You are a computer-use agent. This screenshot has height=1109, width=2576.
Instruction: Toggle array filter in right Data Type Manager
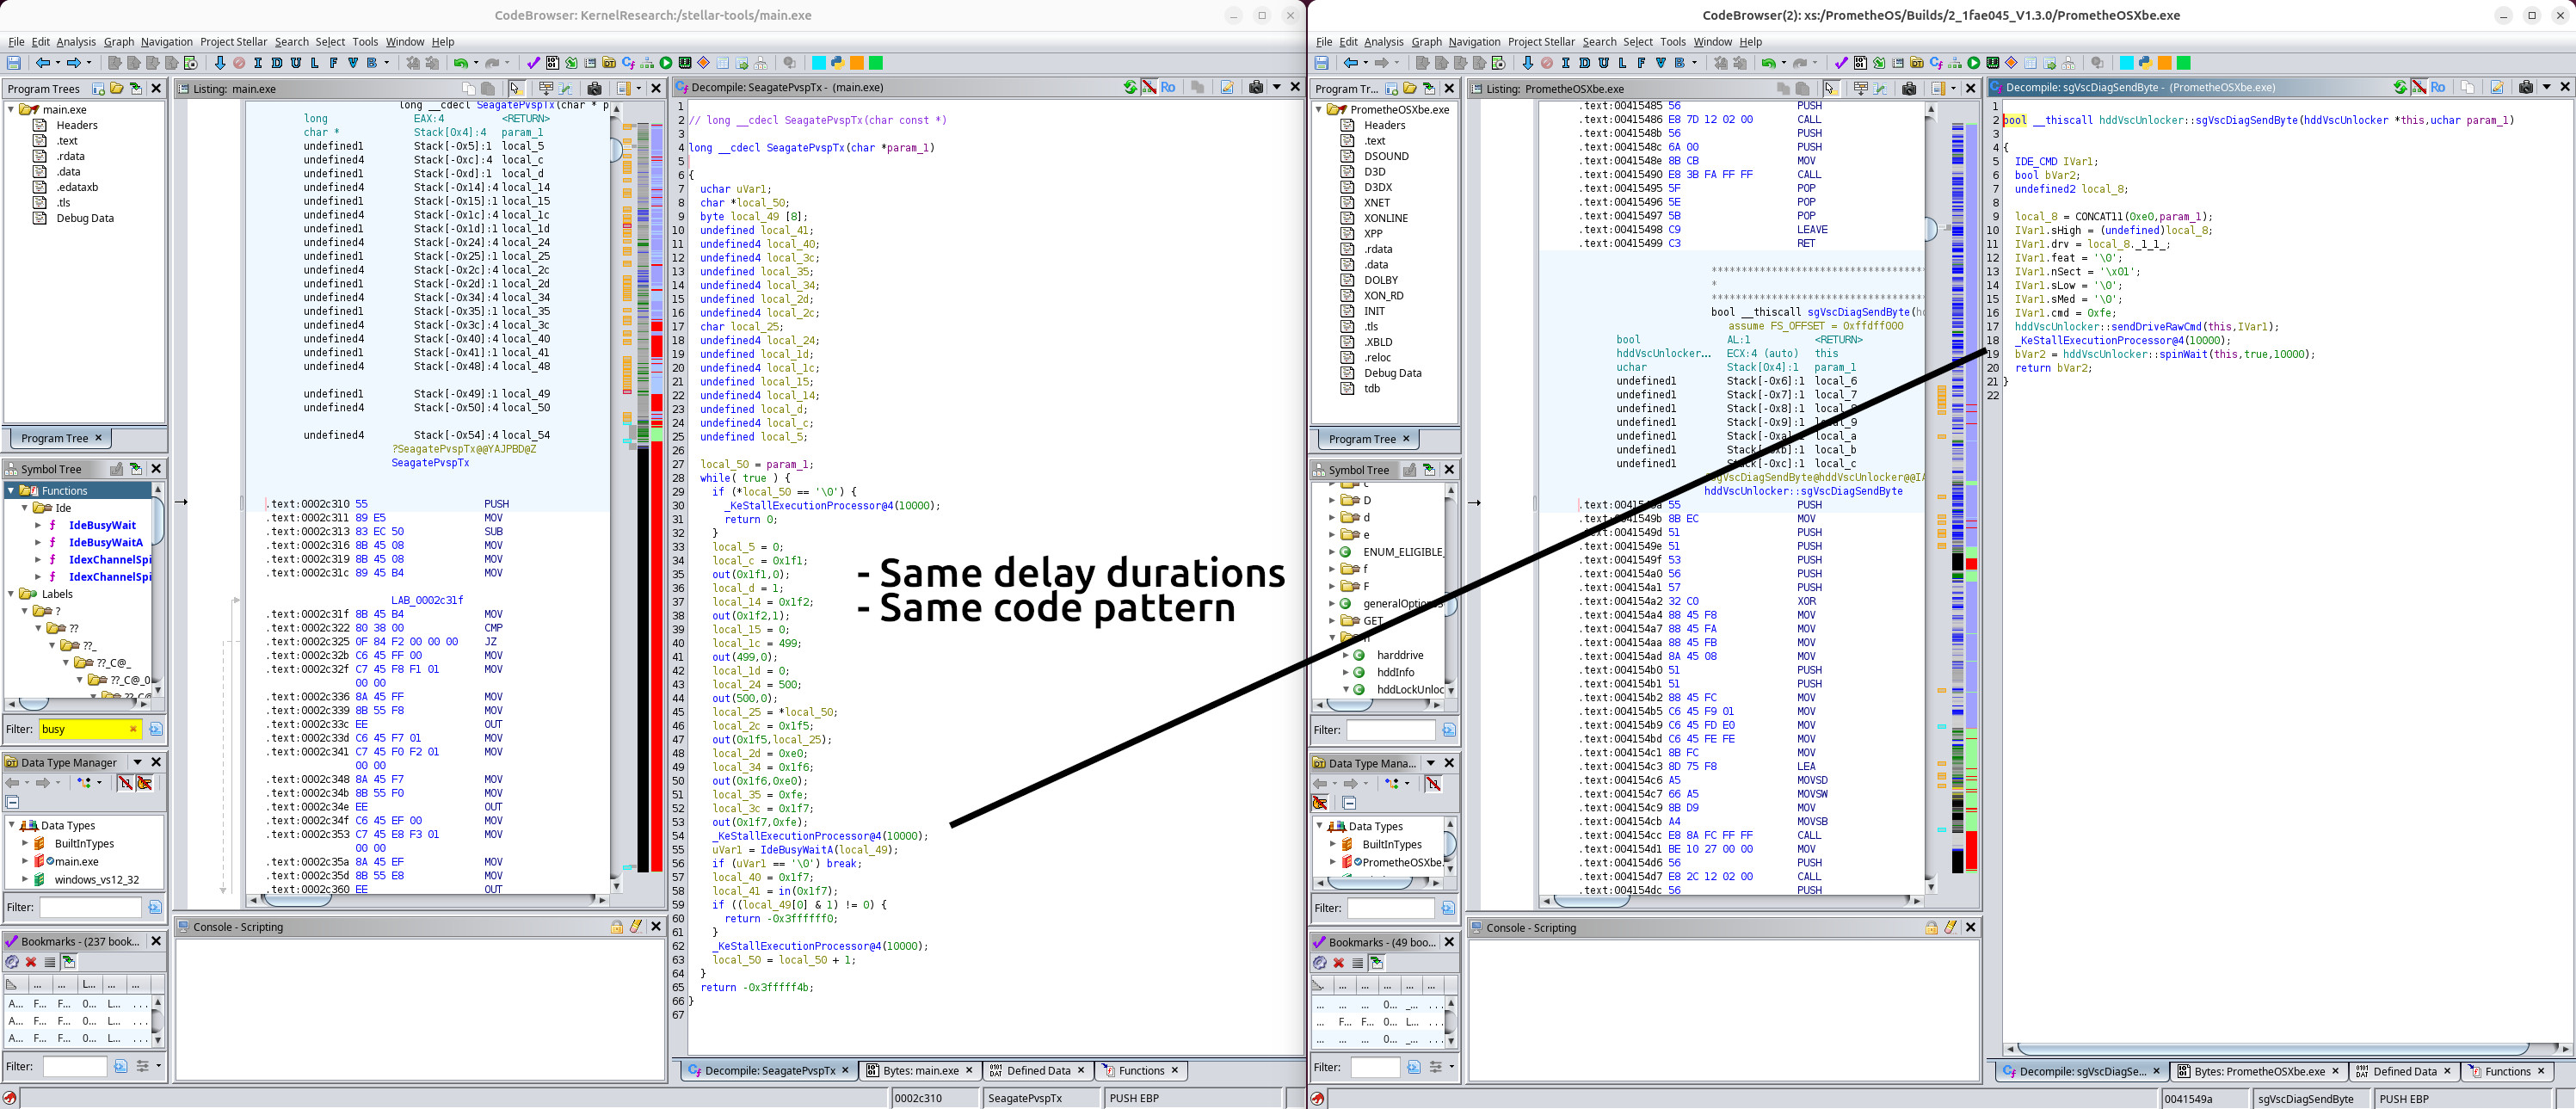coord(1434,784)
